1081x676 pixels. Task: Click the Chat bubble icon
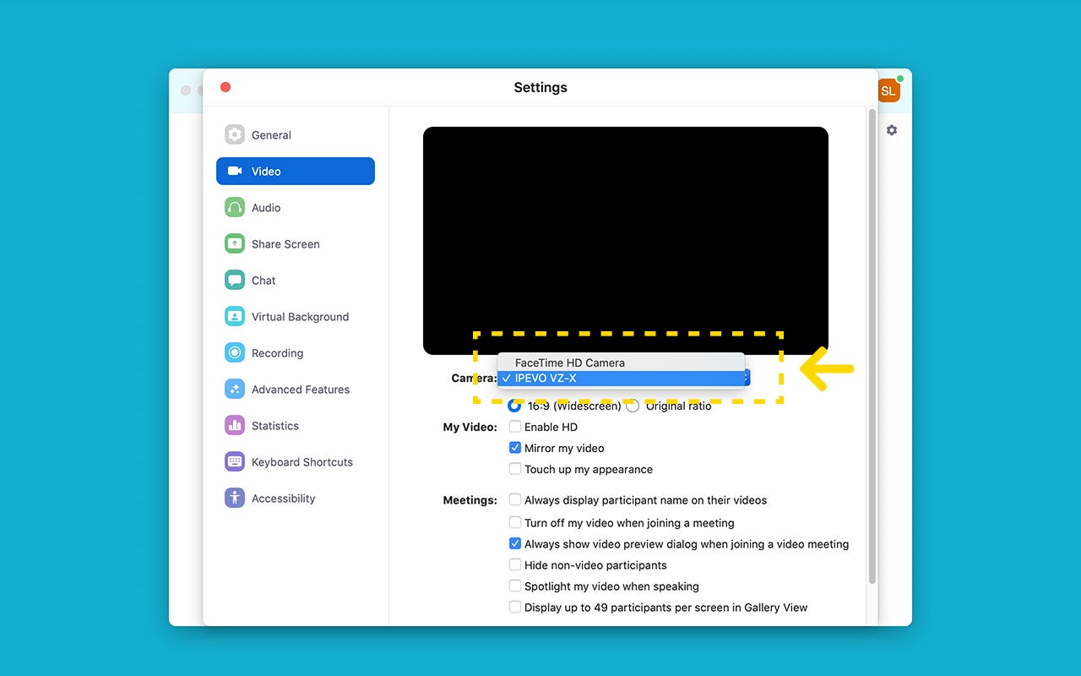coord(235,280)
